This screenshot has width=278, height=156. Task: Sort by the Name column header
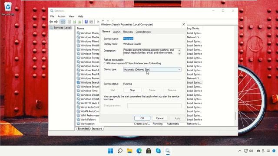(x=80, y=28)
